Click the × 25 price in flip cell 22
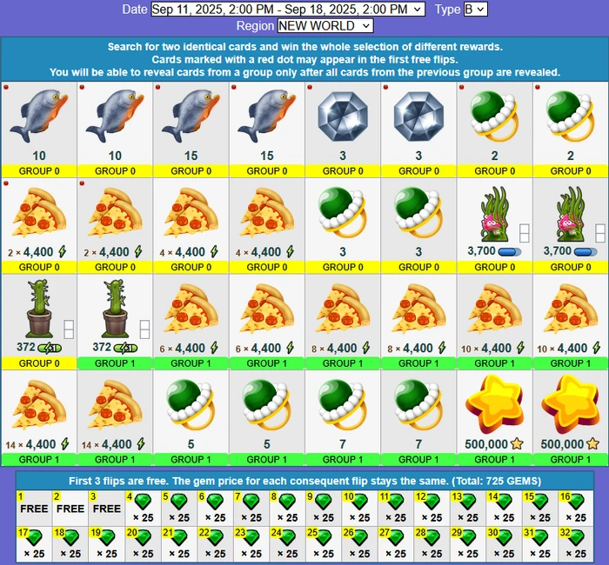The width and height of the screenshot is (609, 565). click(x=217, y=555)
